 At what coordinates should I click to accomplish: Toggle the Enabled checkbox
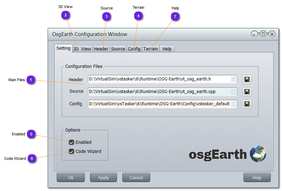(x=71, y=142)
